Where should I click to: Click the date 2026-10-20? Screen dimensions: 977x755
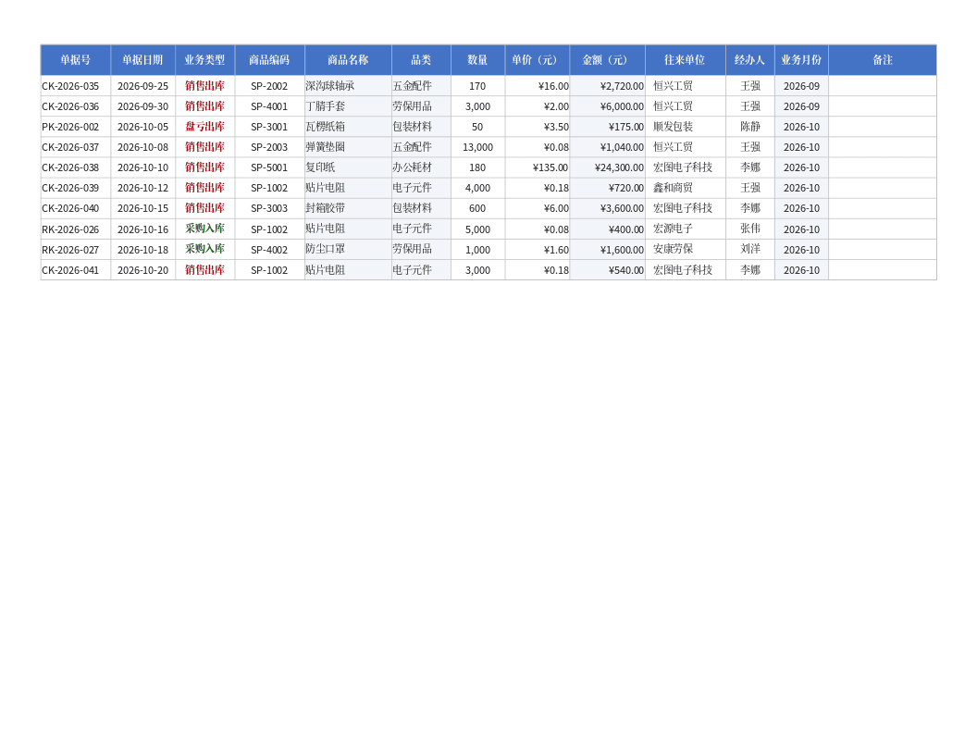tap(142, 270)
